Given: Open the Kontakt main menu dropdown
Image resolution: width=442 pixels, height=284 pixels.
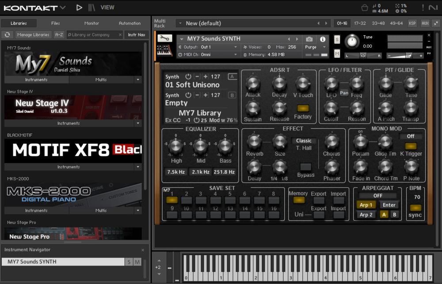Looking at the screenshot, I should coord(63,7).
